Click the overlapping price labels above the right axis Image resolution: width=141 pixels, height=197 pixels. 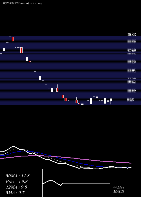tap(132, 34)
